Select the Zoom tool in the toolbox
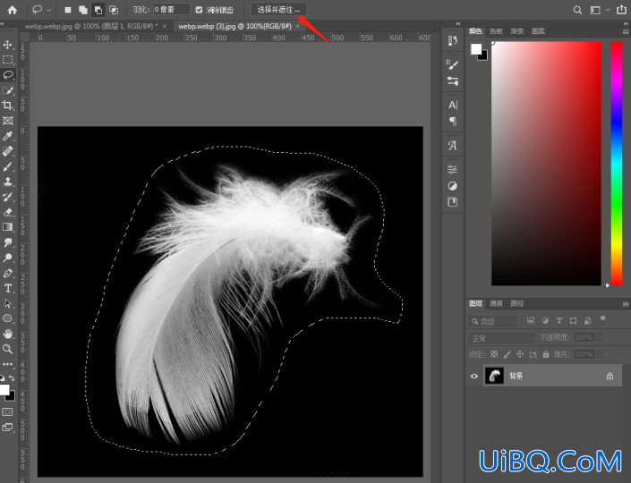This screenshot has height=483, width=631. tap(8, 349)
